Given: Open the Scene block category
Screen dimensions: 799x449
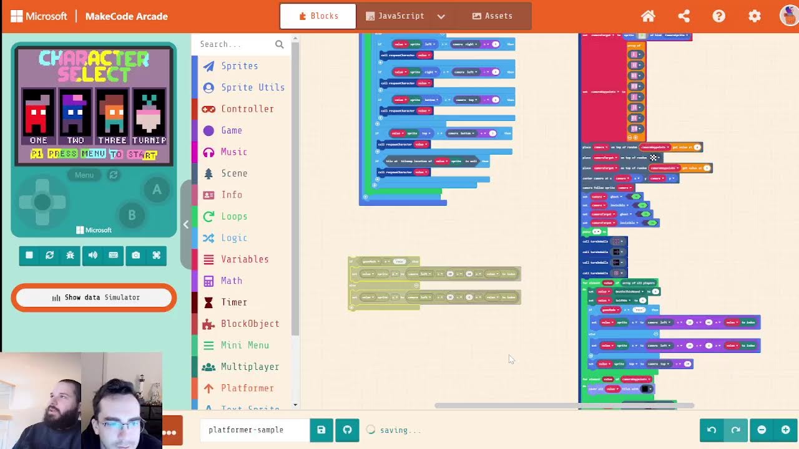Looking at the screenshot, I should (241, 173).
